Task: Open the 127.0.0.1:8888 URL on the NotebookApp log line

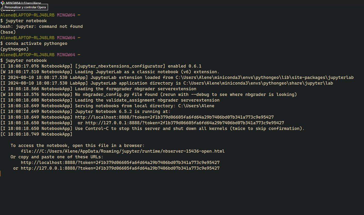Action: [184, 123]
